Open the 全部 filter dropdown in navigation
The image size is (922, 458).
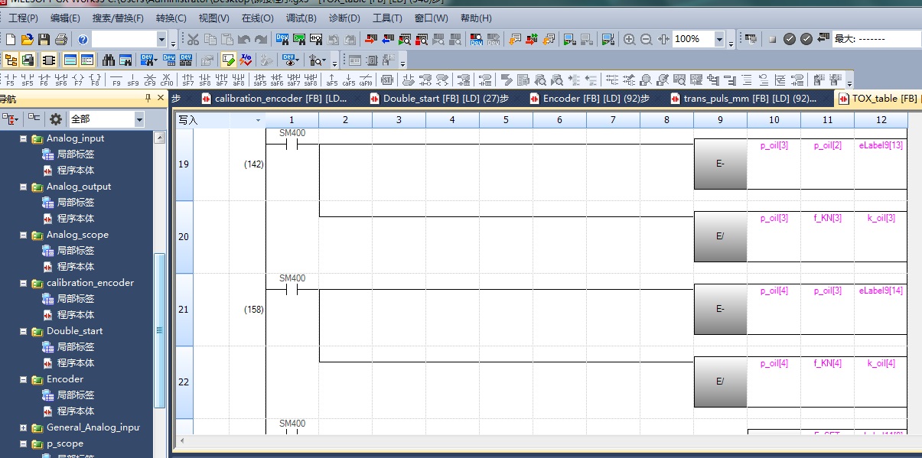pos(138,119)
